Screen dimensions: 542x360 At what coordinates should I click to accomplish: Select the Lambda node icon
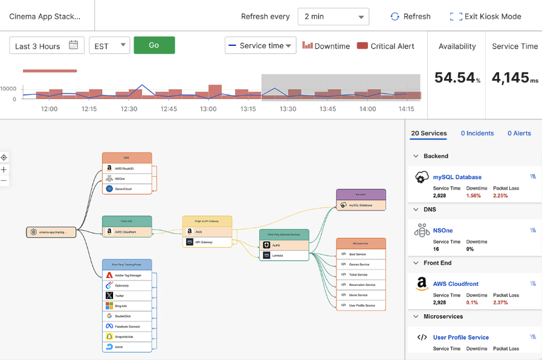pyautogui.click(x=266, y=256)
